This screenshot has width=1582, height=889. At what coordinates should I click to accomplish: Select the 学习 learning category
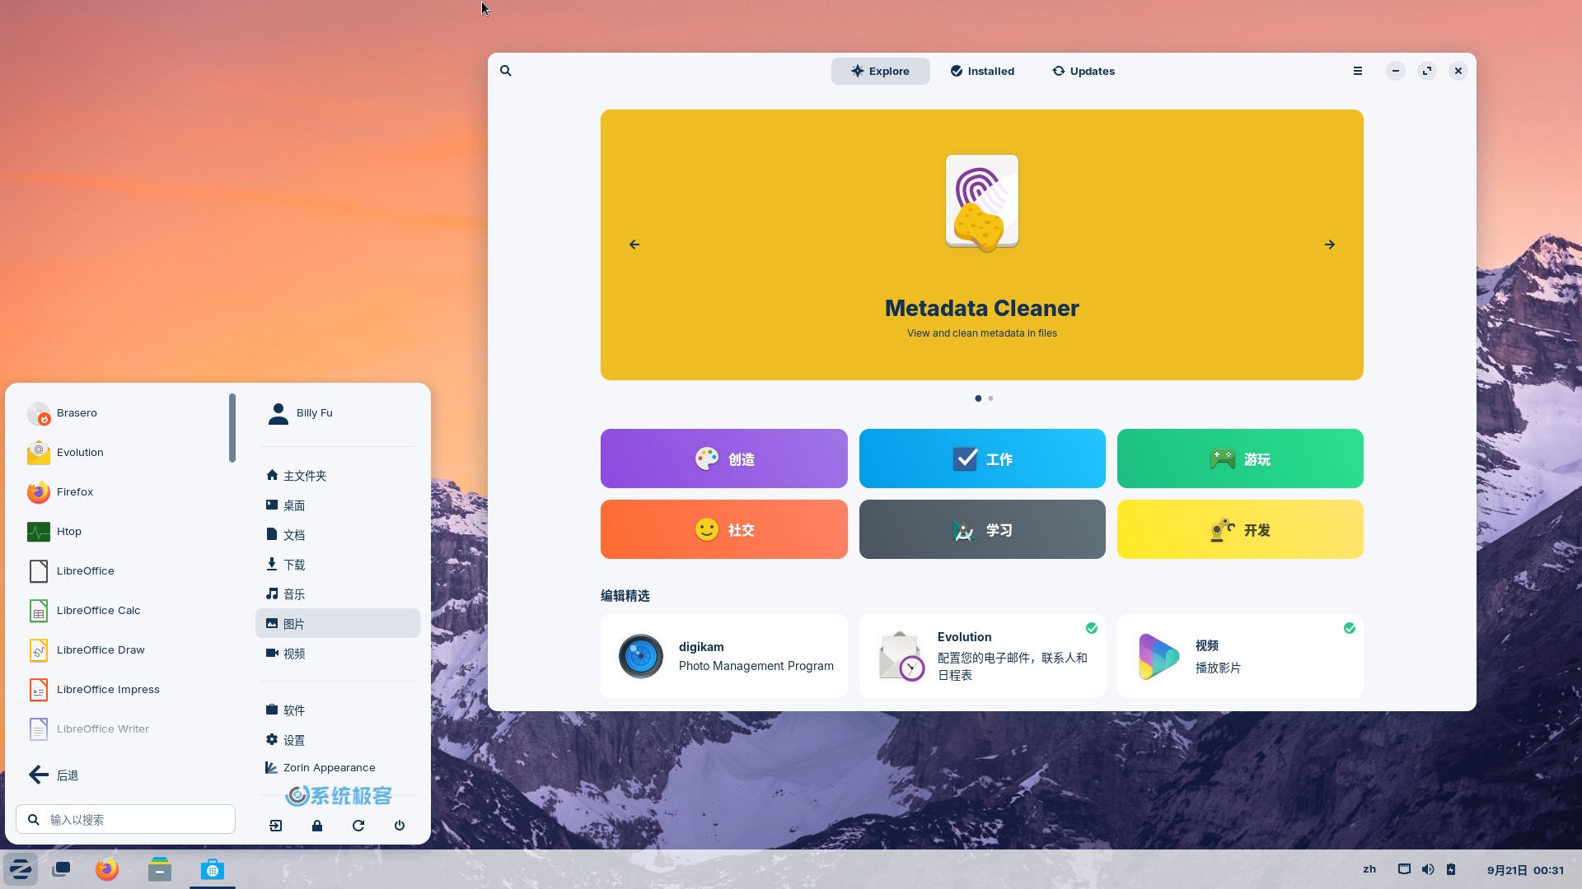click(x=981, y=528)
